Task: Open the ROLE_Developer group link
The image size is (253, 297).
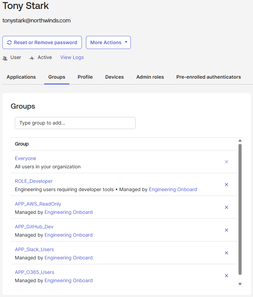Action: (34, 181)
